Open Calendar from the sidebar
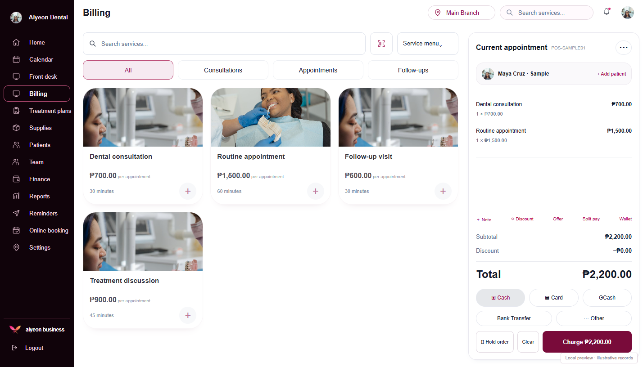 (37, 59)
